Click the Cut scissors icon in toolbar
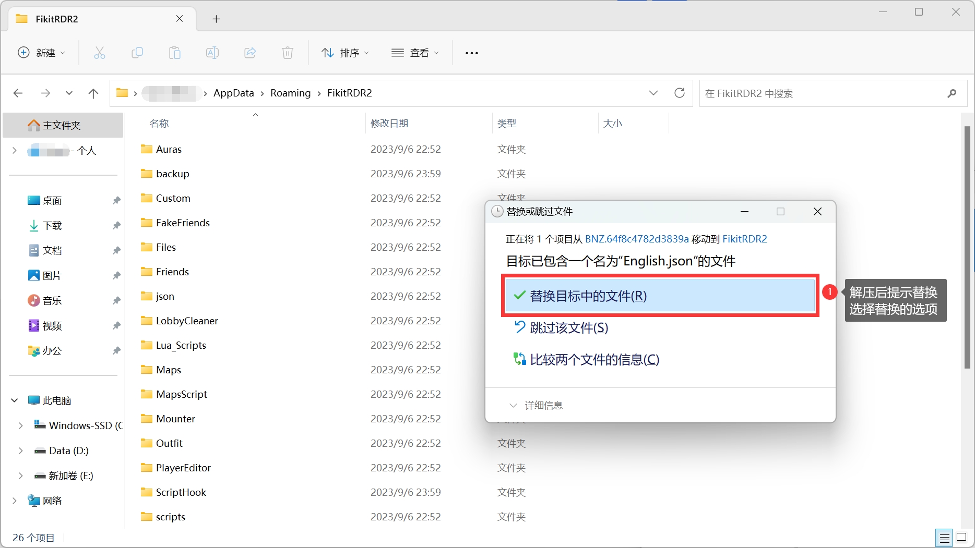Screen dimensions: 975x548 pos(100,53)
